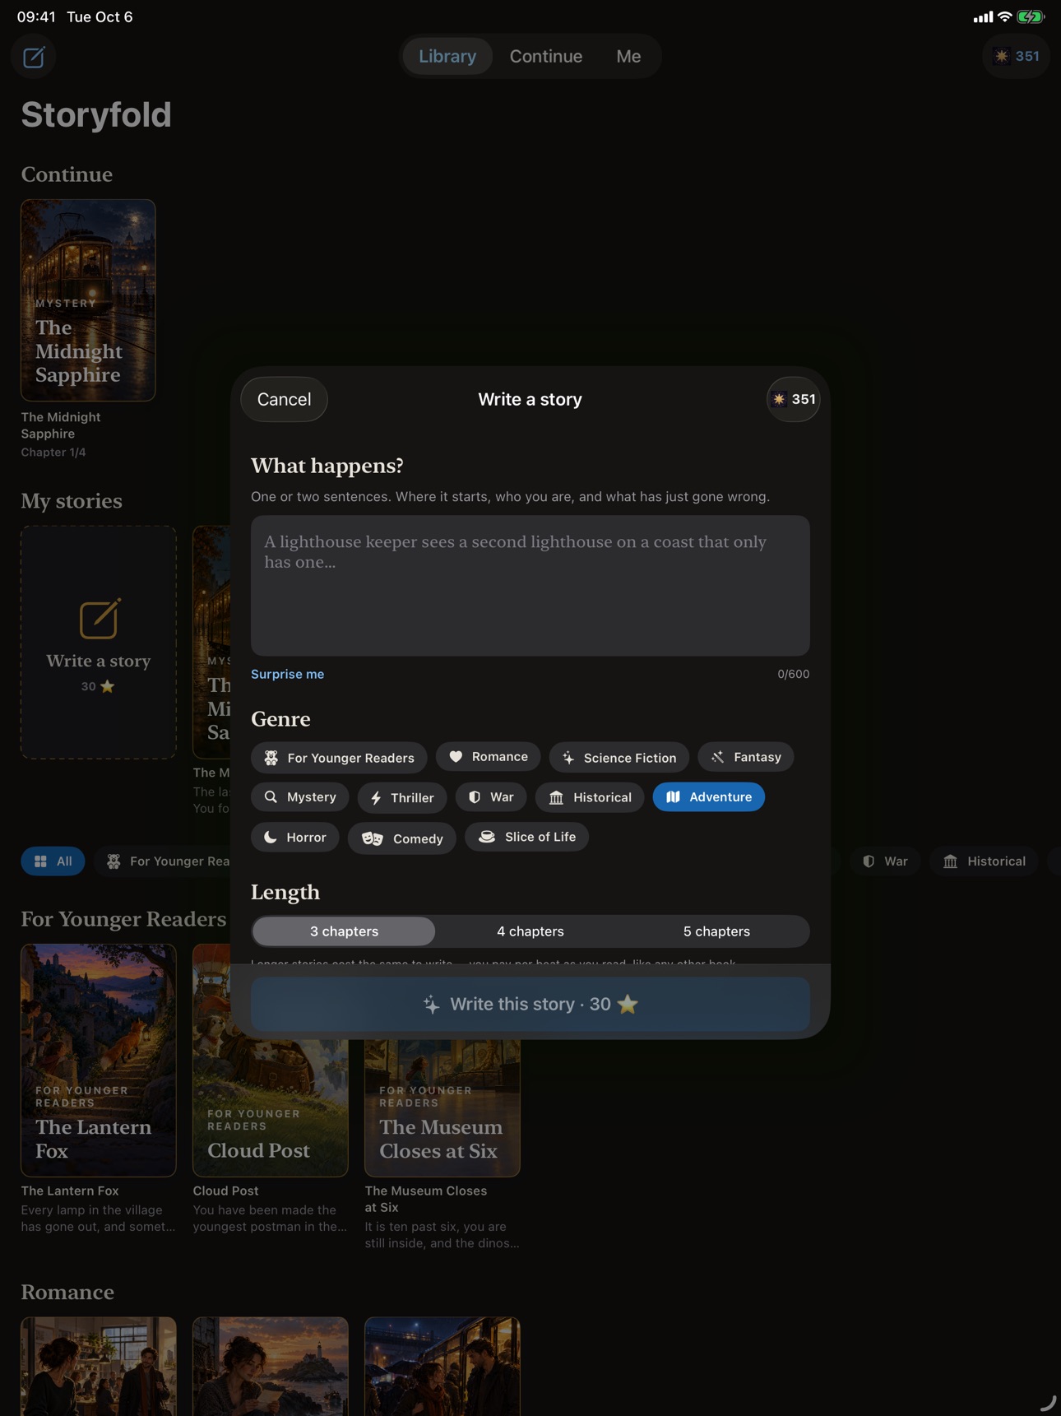Tap Write this story 30 stars button
Image resolution: width=1061 pixels, height=1416 pixels.
tap(530, 1004)
